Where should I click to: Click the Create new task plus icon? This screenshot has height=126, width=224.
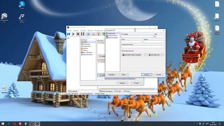point(88,34)
